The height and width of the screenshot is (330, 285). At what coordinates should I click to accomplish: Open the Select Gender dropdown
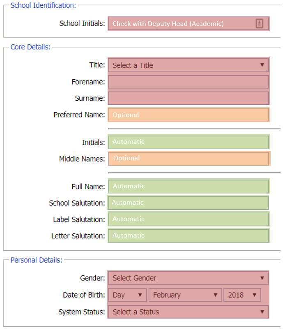[x=188, y=278]
